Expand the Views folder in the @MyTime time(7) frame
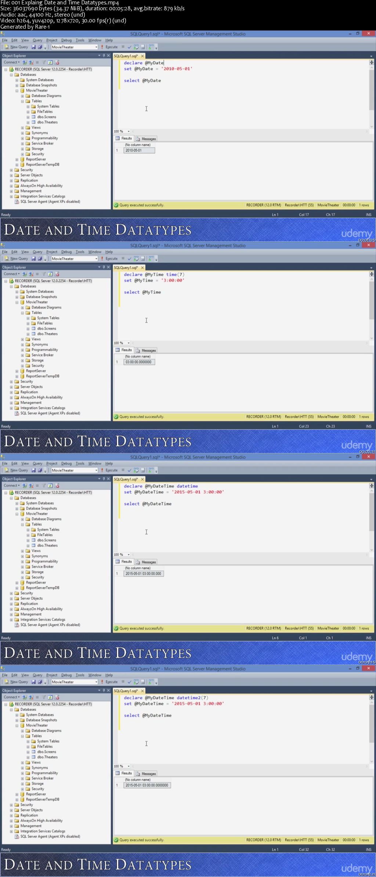Viewport: 376px width, 877px height. click(22, 339)
